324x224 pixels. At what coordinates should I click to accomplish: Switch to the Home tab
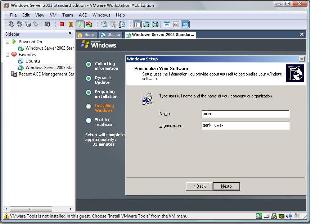click(x=86, y=35)
